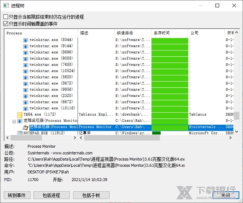Click the 包括进程 button

pos(51,195)
